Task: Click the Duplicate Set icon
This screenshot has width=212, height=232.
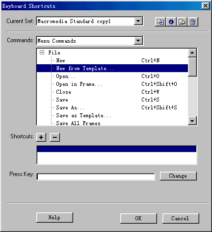Action: tap(160, 22)
